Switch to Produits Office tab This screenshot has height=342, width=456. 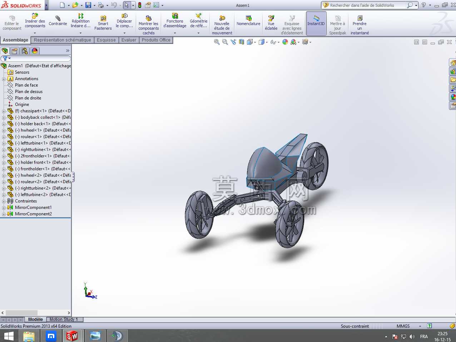pyautogui.click(x=156, y=40)
